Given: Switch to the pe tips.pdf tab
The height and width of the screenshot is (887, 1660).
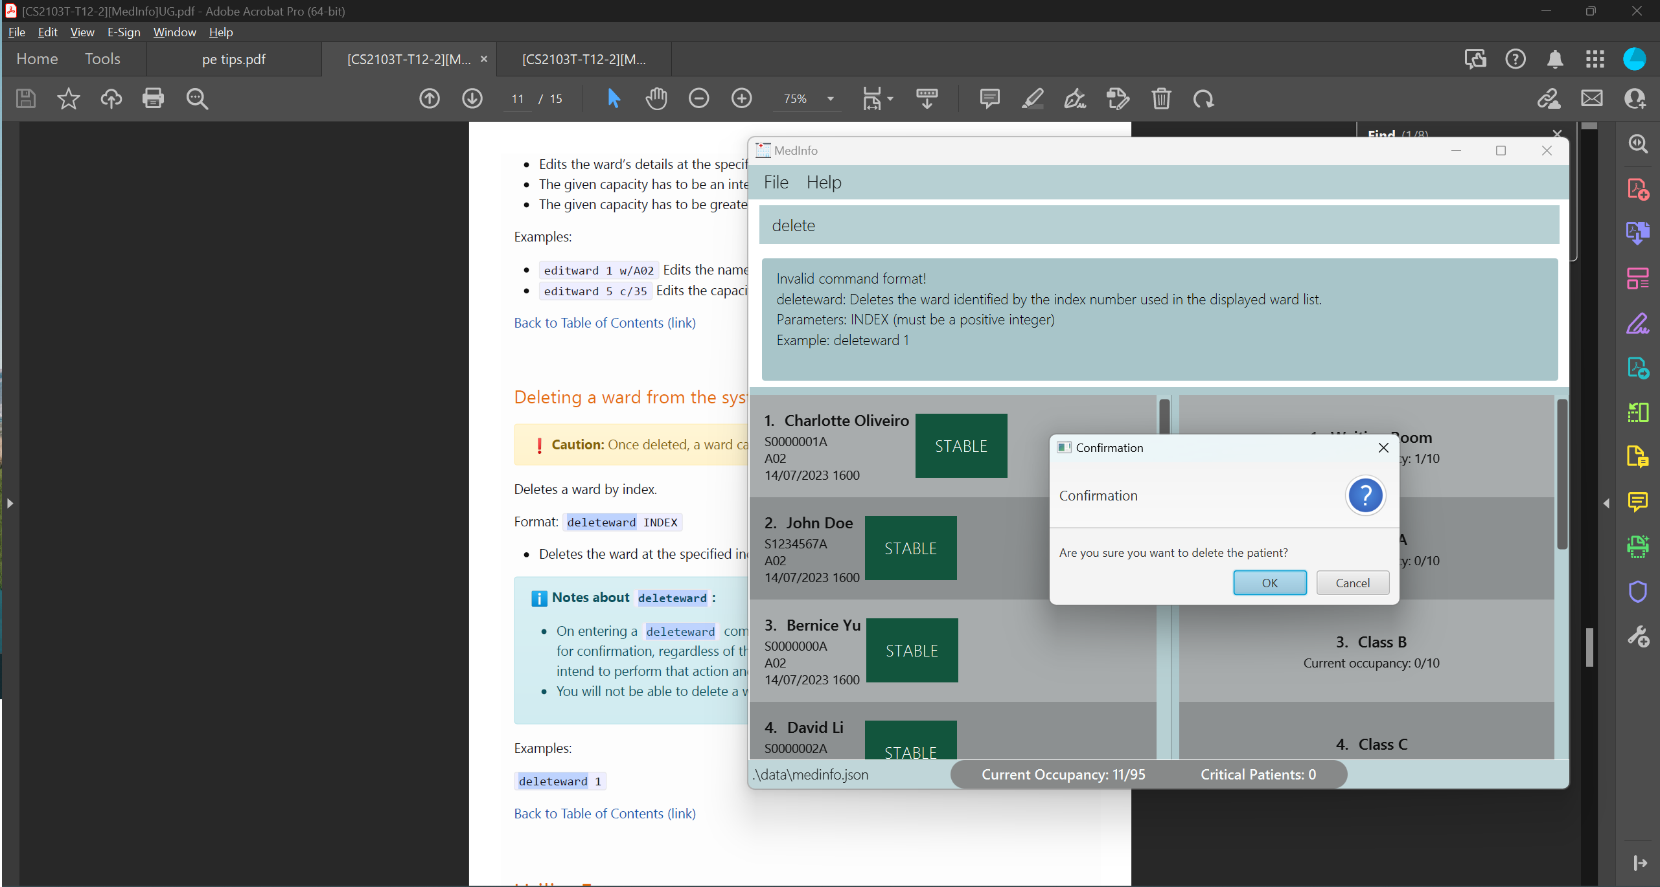Looking at the screenshot, I should [x=233, y=59].
